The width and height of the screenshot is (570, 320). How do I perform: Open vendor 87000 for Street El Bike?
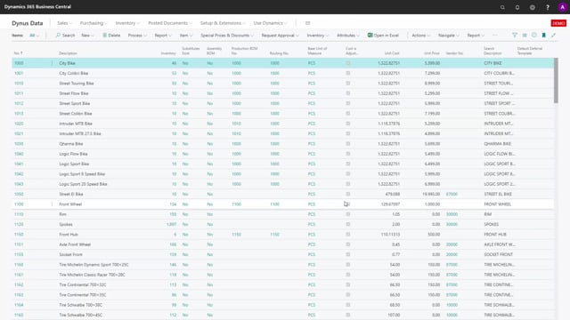coord(452,194)
